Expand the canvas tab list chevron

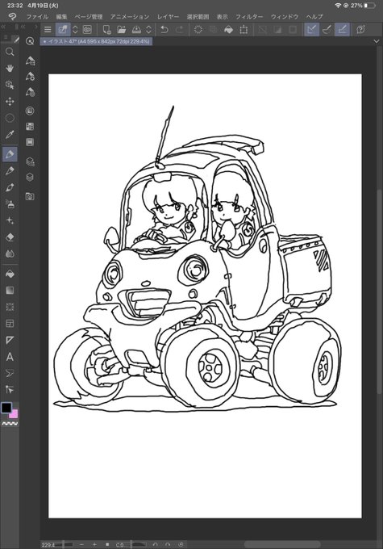point(377,41)
